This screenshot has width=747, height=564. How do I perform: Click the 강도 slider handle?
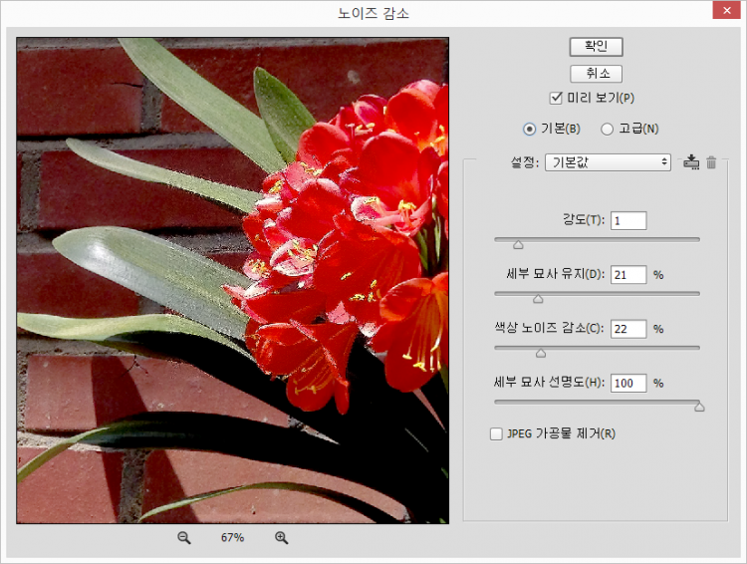click(518, 243)
